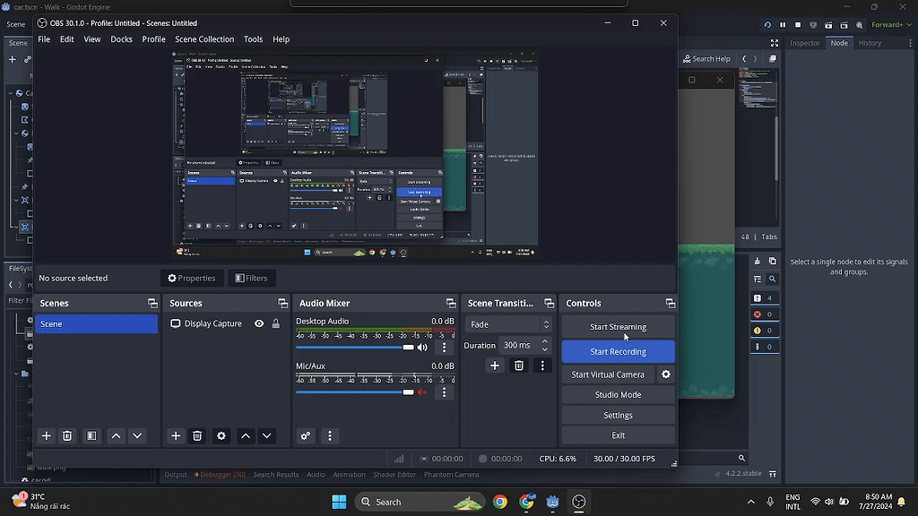This screenshot has width=918, height=516.
Task: Open Godot Forward+ renderer dropdown
Action: [891, 24]
